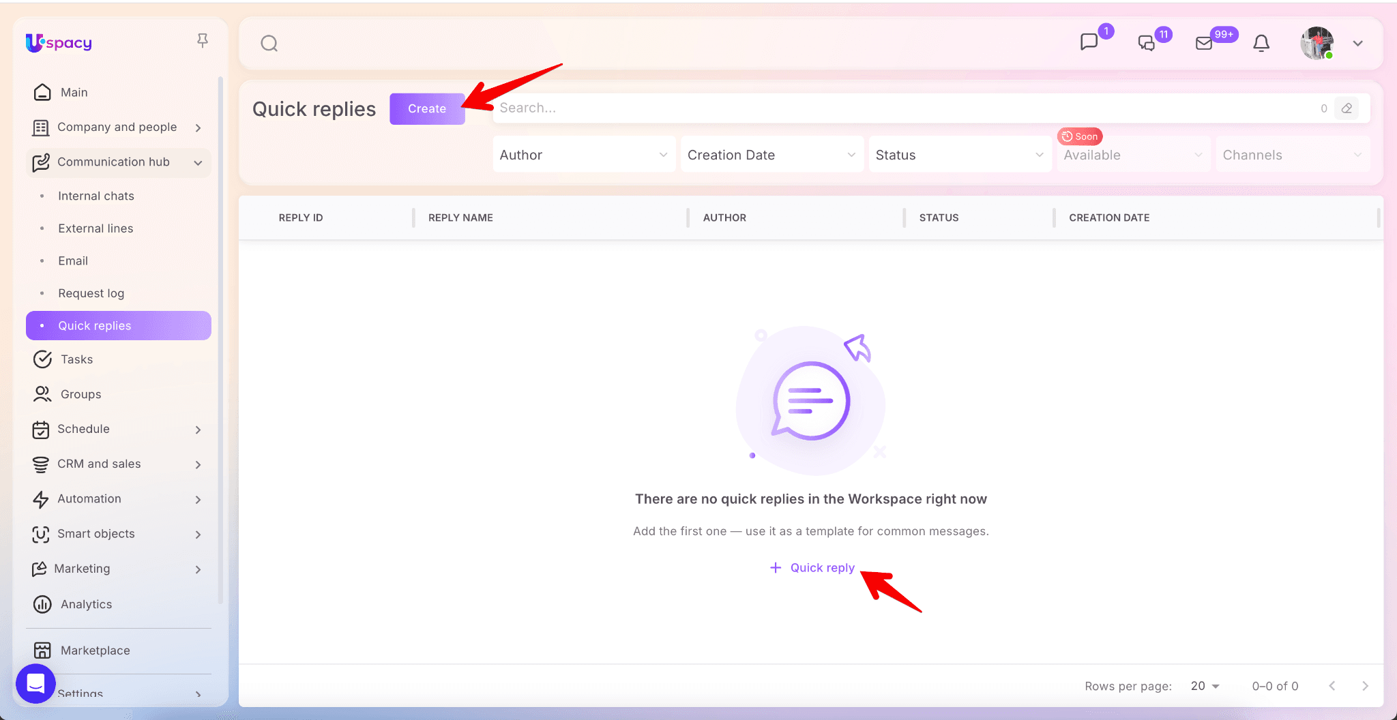The image size is (1397, 720).
Task: Click the user profile avatar
Action: pyautogui.click(x=1317, y=44)
